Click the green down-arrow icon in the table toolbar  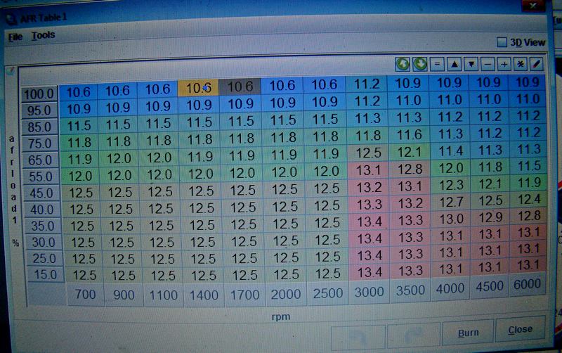[419, 64]
